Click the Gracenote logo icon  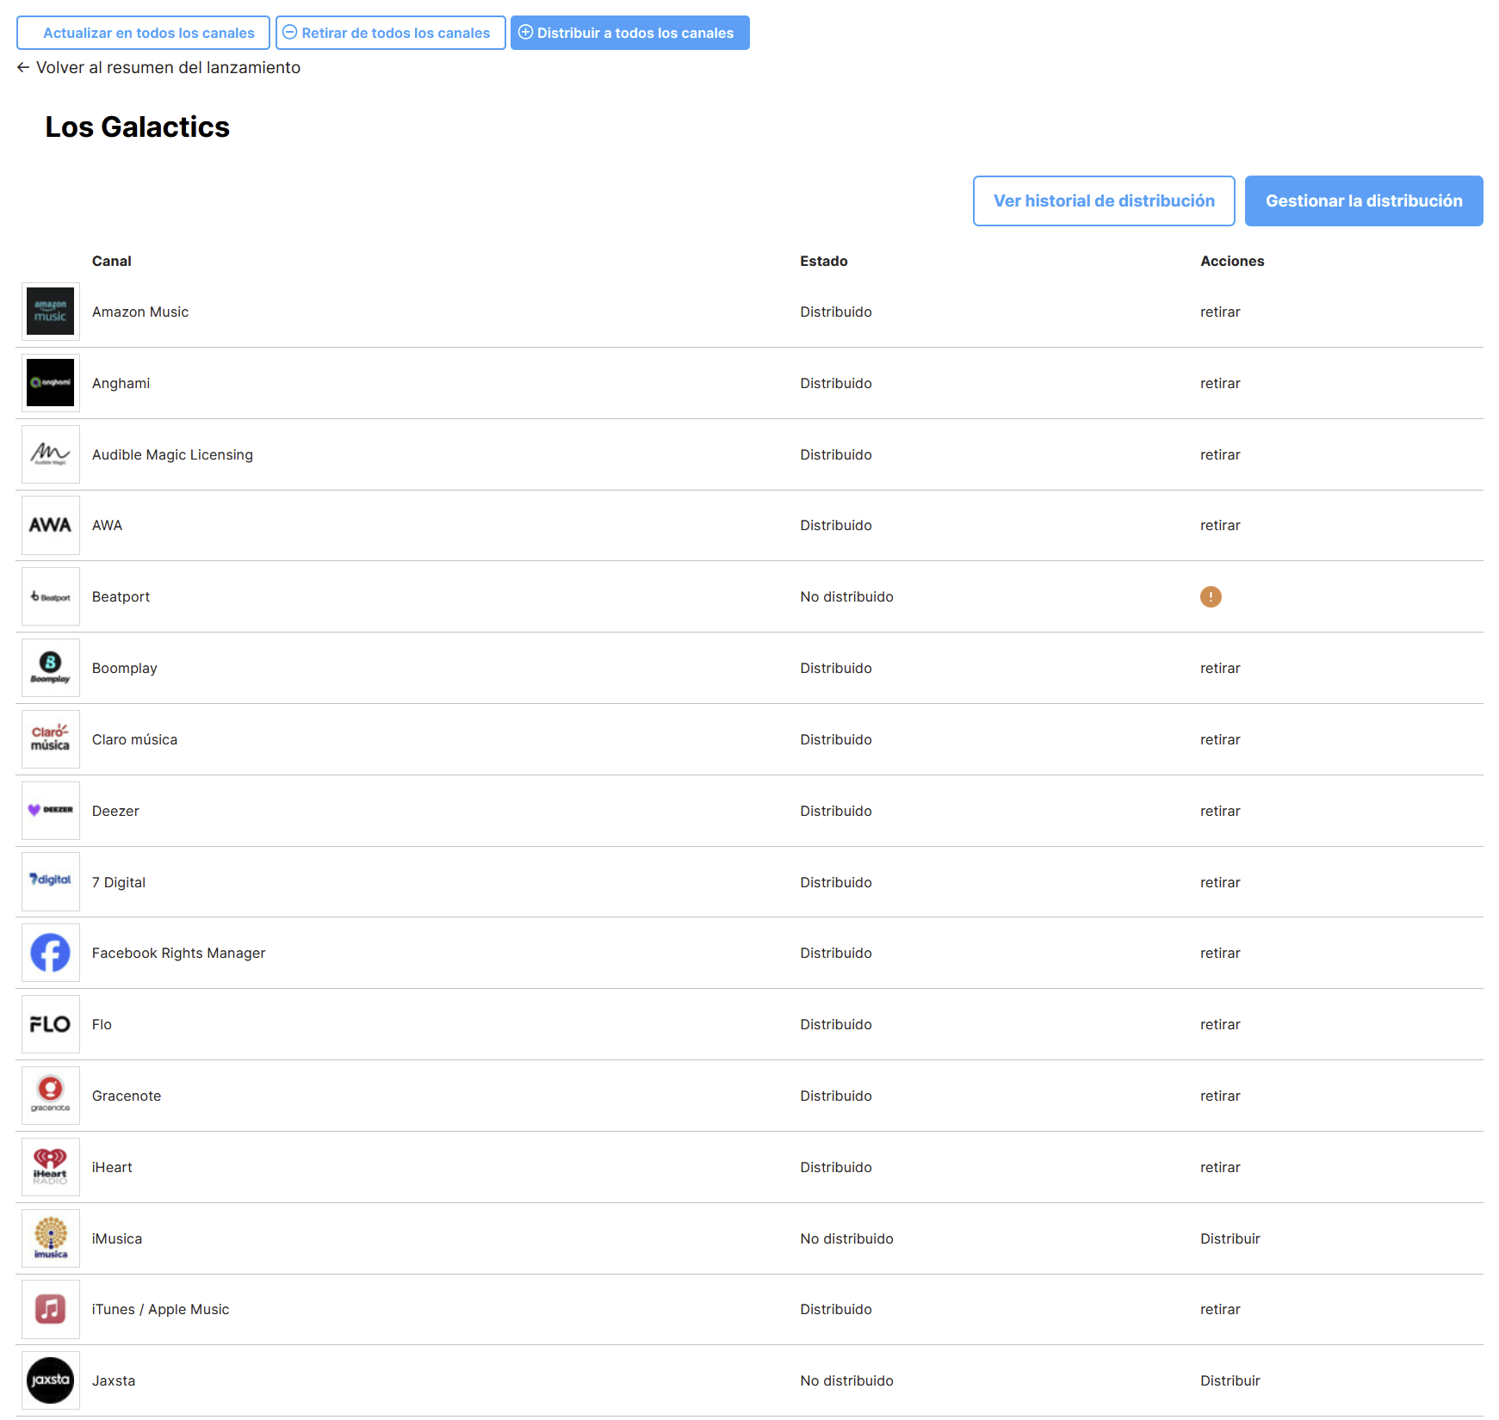coord(51,1096)
